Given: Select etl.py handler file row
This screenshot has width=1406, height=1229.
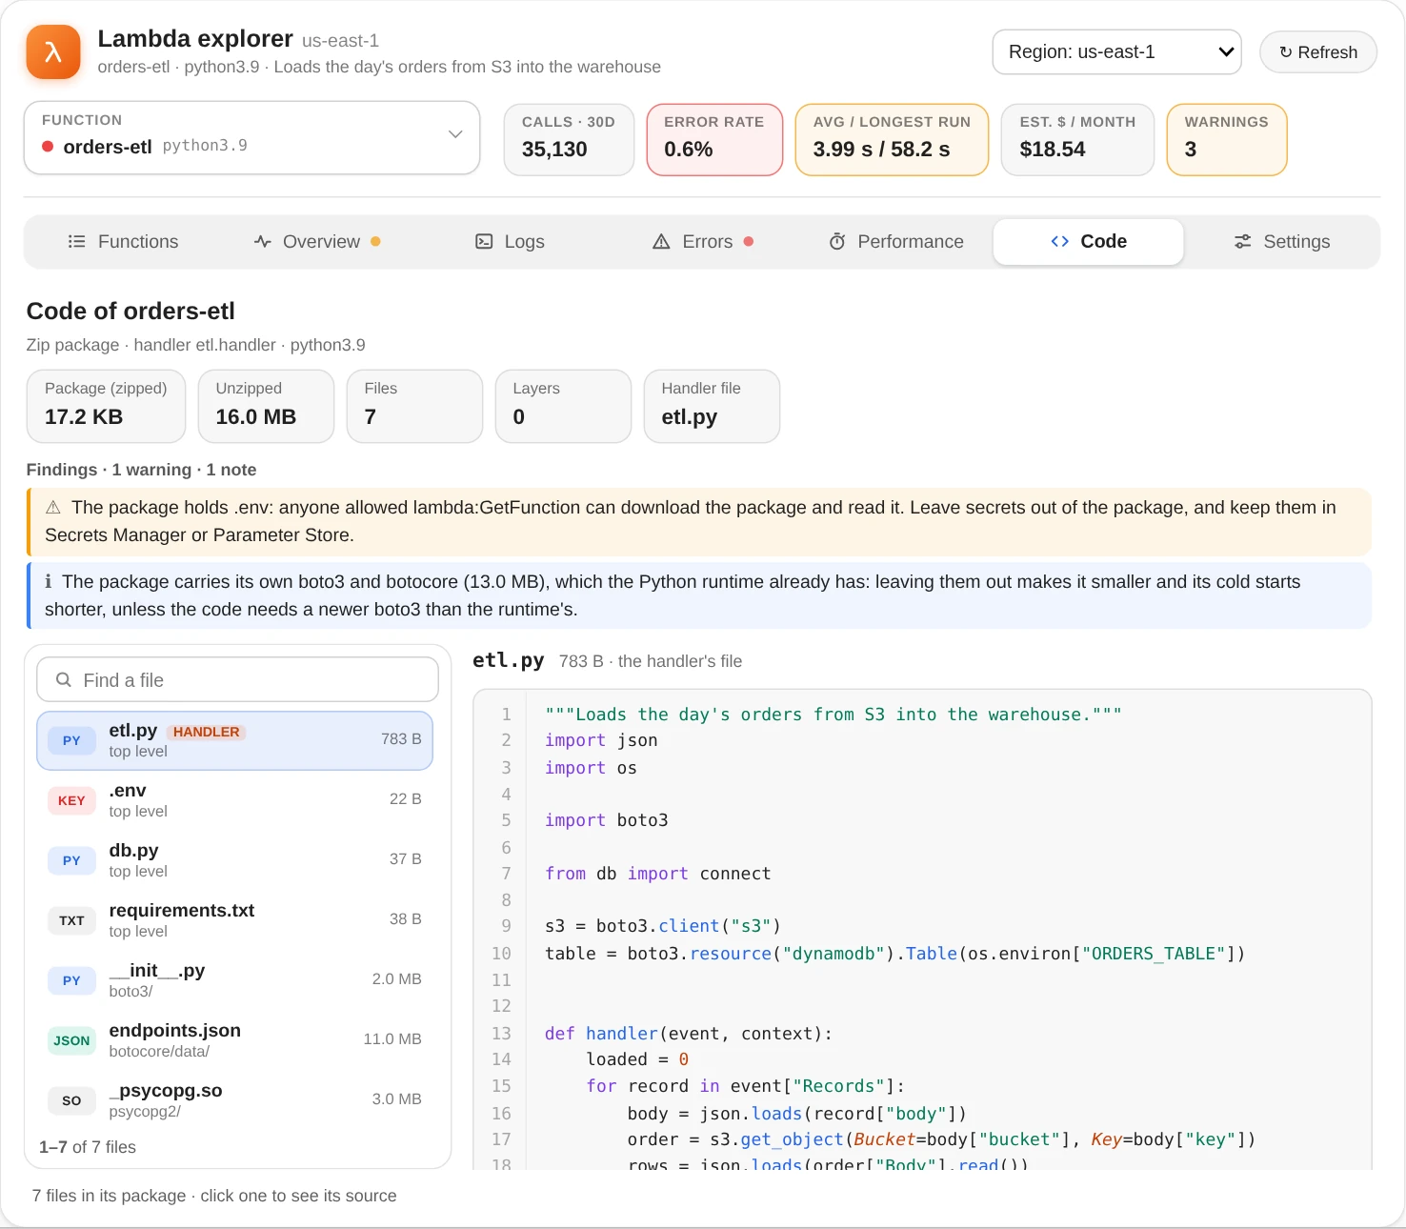Looking at the screenshot, I should click(234, 740).
